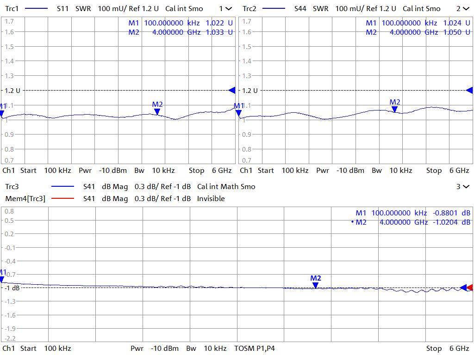Select the M1 marker in the S44 diagram

tap(240, 113)
